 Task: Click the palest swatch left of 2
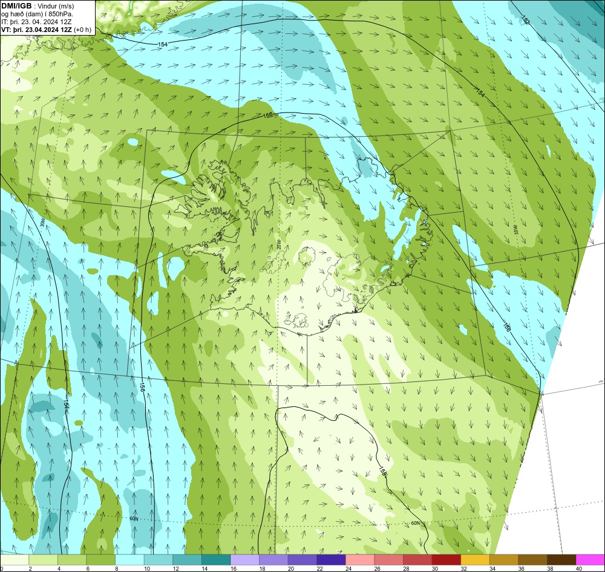pos(15,560)
